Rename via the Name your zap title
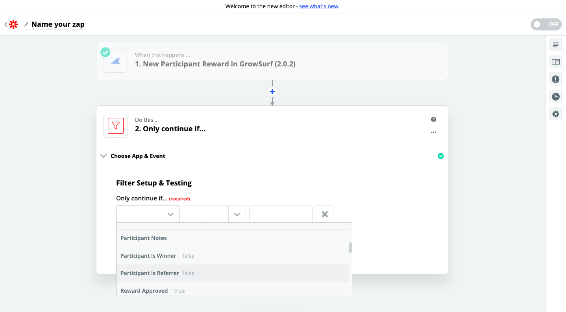This screenshot has height=312, width=566. 58,24
